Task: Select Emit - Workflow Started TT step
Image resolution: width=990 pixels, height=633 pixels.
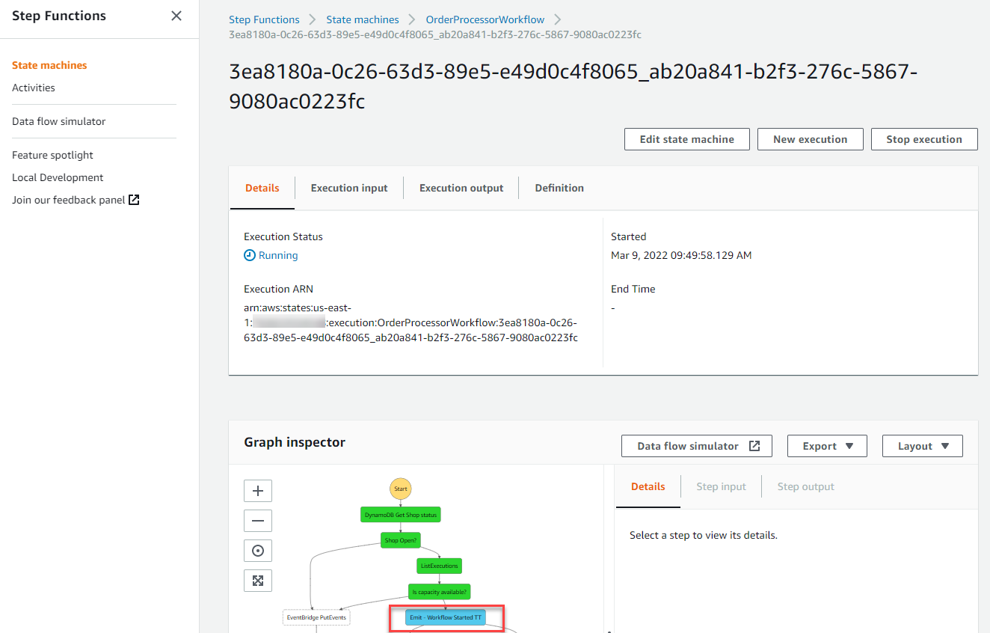Action: click(x=446, y=618)
